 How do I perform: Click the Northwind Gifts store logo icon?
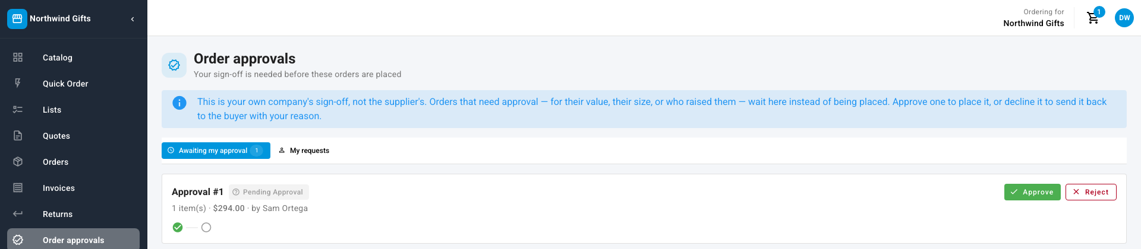17,18
